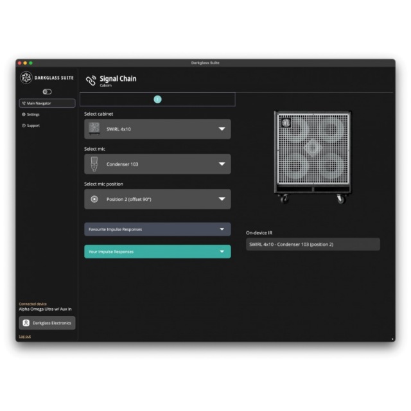Toggle the switch under Darkglass Suite logo
This screenshot has height=411, width=411.
(x=47, y=92)
